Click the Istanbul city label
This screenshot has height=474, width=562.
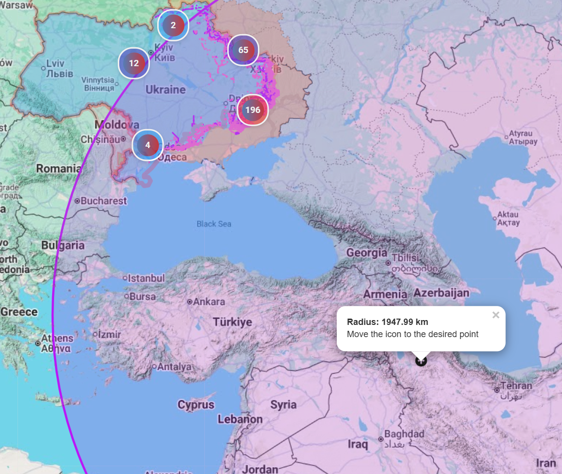146,278
